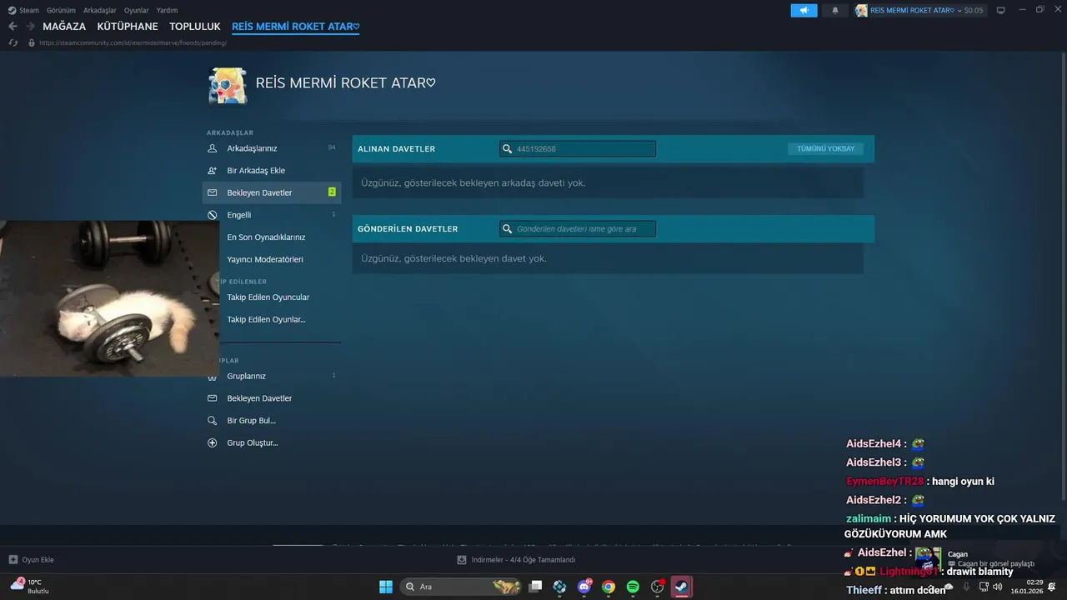Open İndirmeler - 4/4 Öğe Tamamlandı

pyautogui.click(x=516, y=560)
